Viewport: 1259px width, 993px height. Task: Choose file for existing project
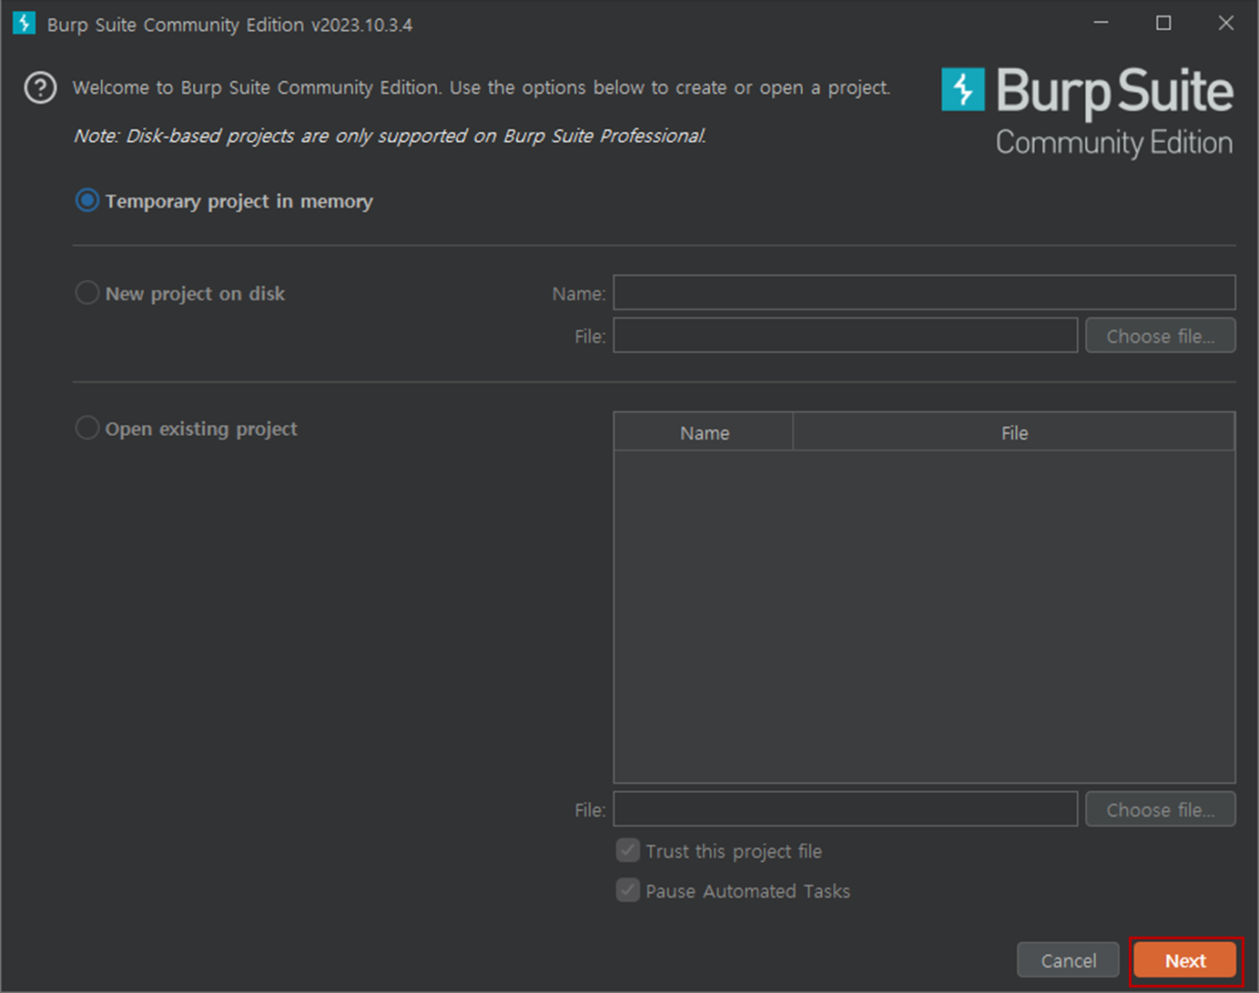tap(1161, 809)
